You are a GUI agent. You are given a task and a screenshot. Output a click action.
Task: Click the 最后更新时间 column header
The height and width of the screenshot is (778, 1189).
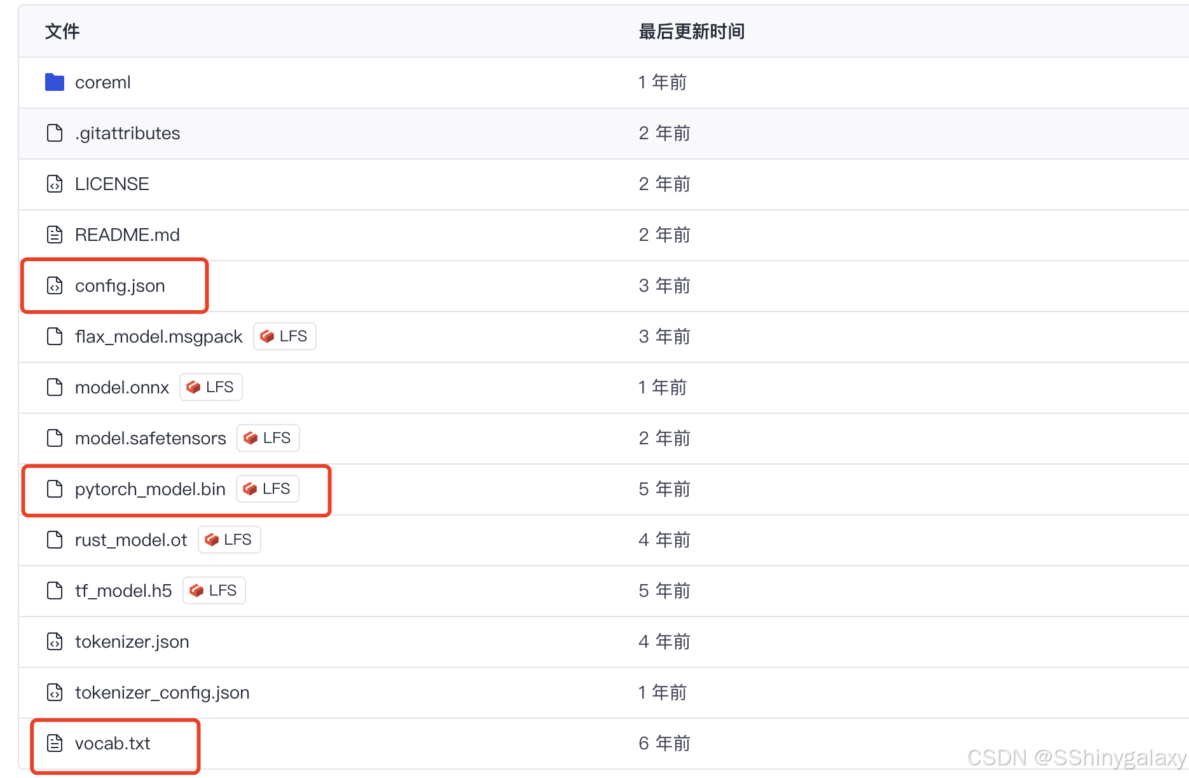tap(691, 31)
